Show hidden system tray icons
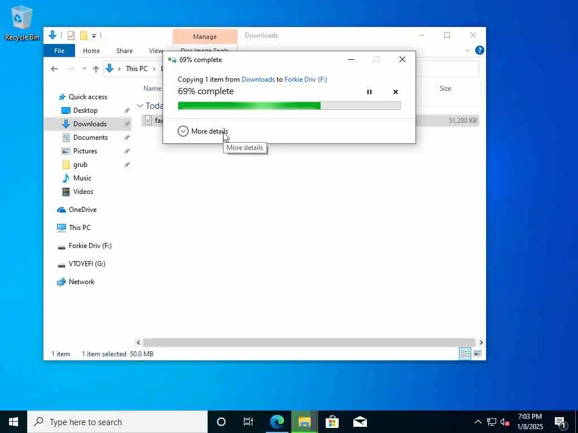 click(x=478, y=422)
